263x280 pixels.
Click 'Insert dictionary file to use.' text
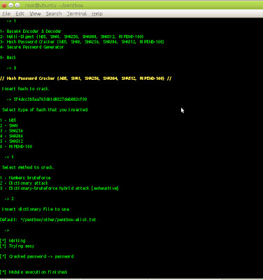[36, 209]
